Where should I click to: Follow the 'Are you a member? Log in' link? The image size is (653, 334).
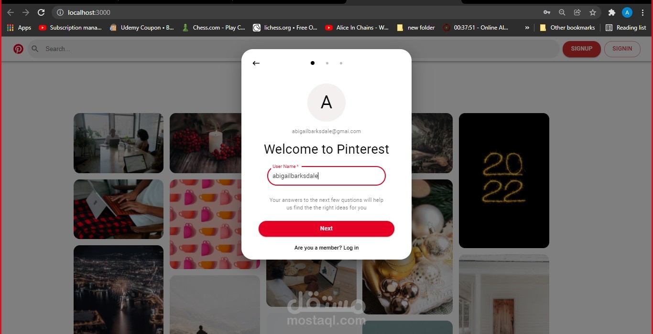(x=326, y=248)
